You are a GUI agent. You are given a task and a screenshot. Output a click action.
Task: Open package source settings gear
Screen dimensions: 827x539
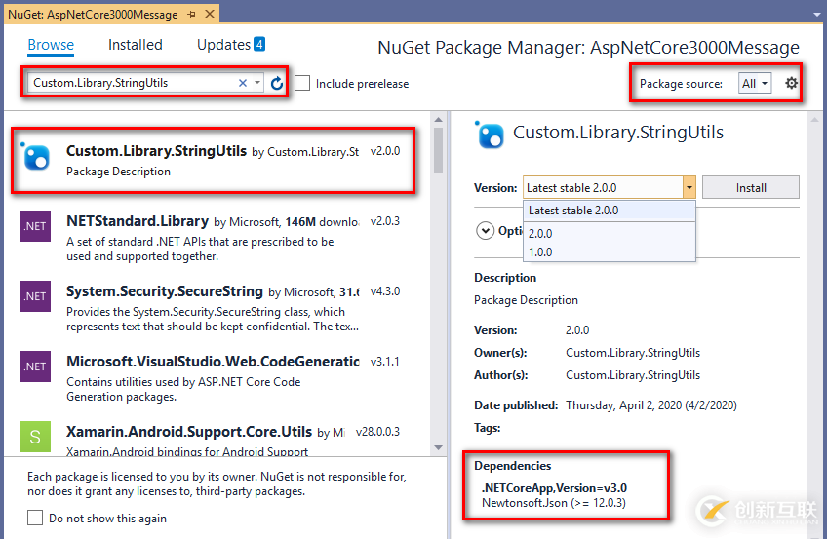point(791,84)
